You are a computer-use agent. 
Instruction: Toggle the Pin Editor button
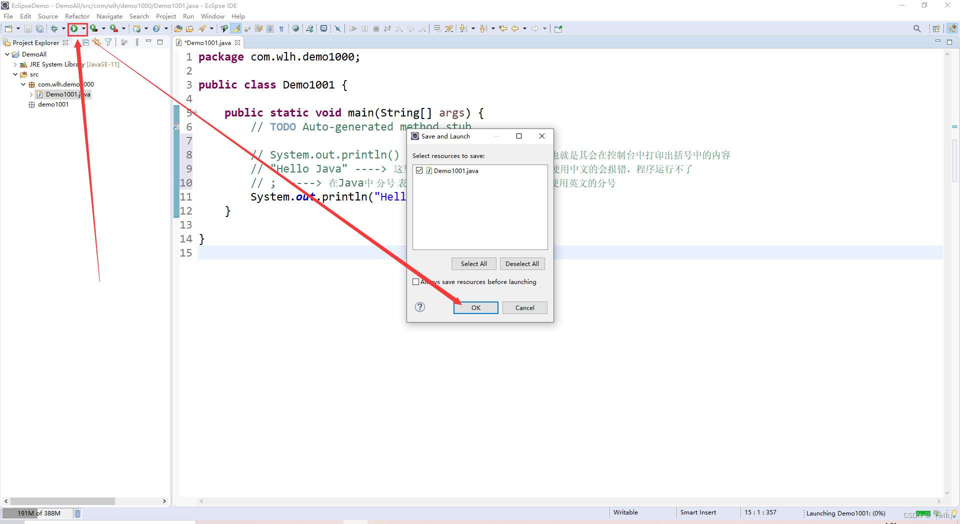pos(558,28)
